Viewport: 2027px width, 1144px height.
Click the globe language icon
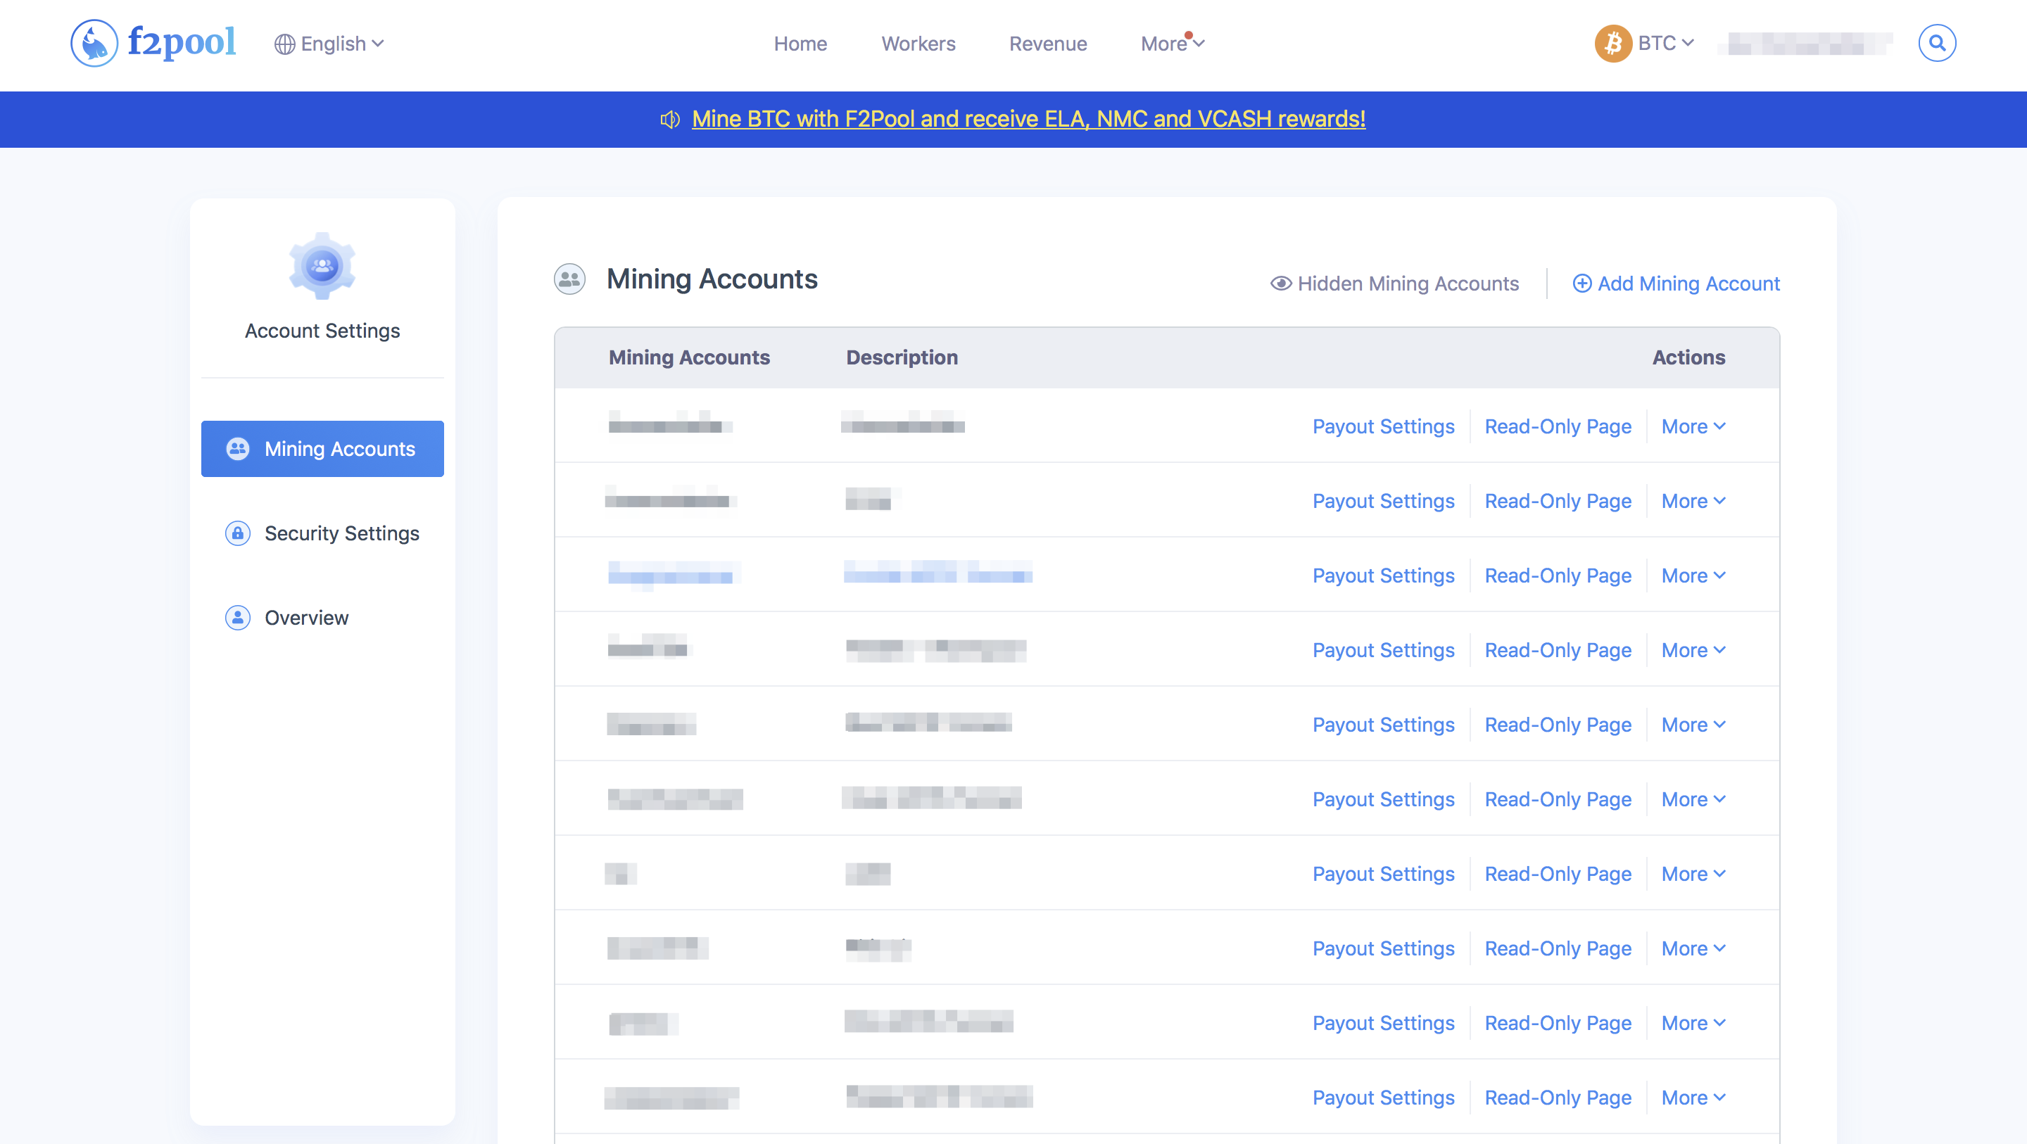coord(285,44)
